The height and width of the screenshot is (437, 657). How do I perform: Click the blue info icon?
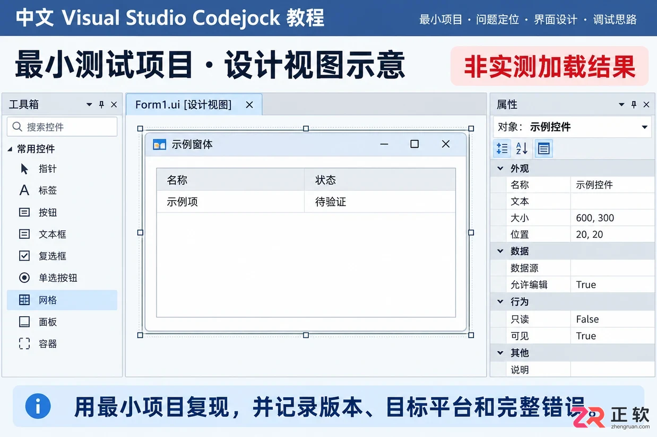coord(38,407)
